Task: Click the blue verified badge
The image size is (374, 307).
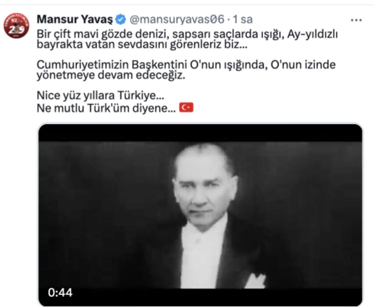Action: [x=121, y=20]
